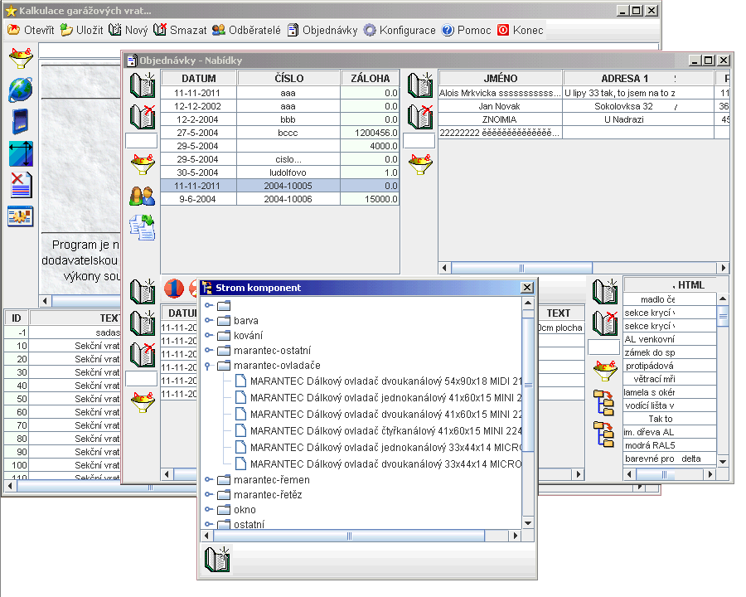
Task: Open Objednávky from the main toolbar
Action: (322, 30)
